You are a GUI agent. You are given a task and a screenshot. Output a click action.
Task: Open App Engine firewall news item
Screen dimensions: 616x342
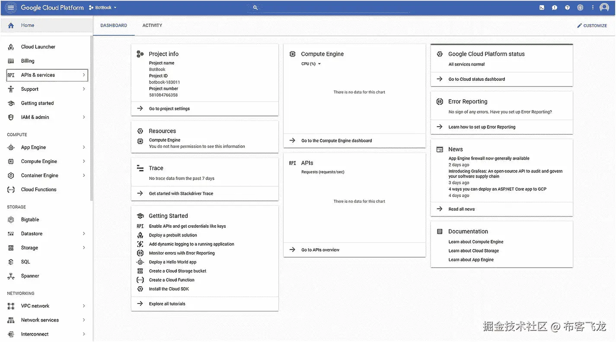(489, 159)
